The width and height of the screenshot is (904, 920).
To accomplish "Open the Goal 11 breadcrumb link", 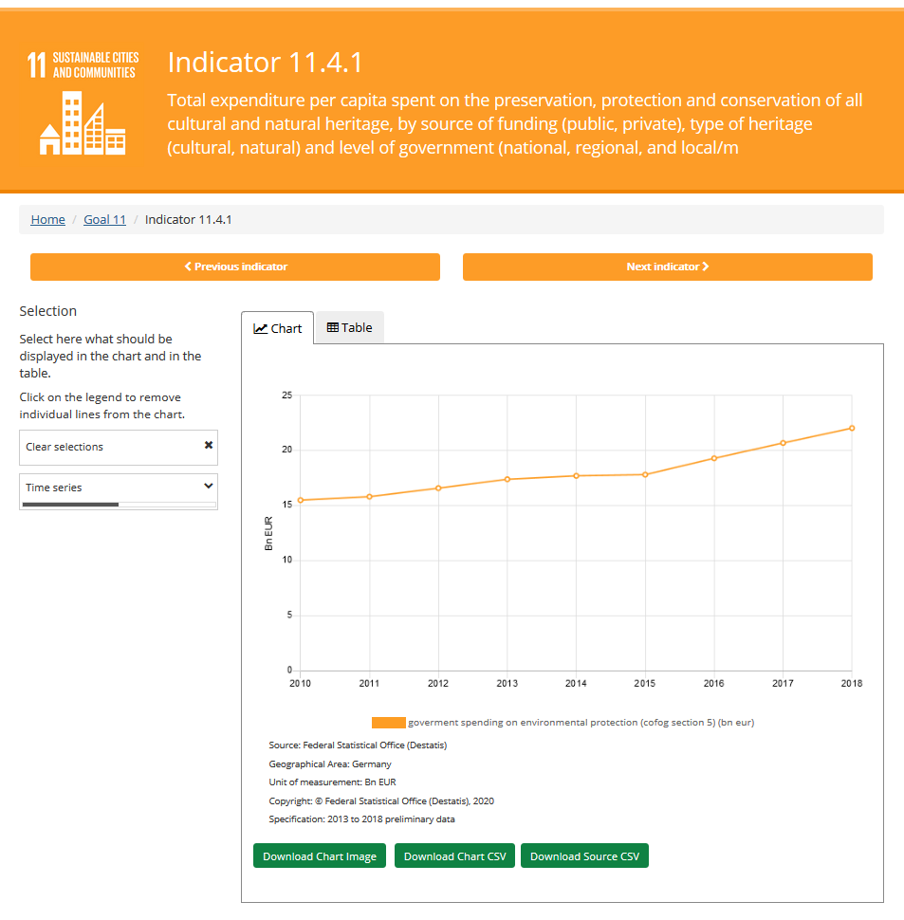I will tap(105, 219).
